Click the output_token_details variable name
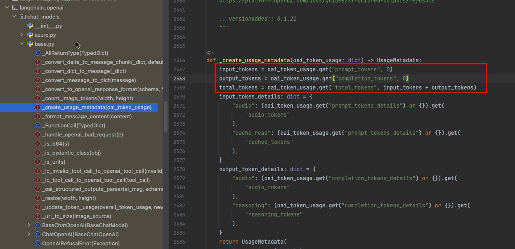Viewport: 515px width, 249px height. tap(253, 169)
